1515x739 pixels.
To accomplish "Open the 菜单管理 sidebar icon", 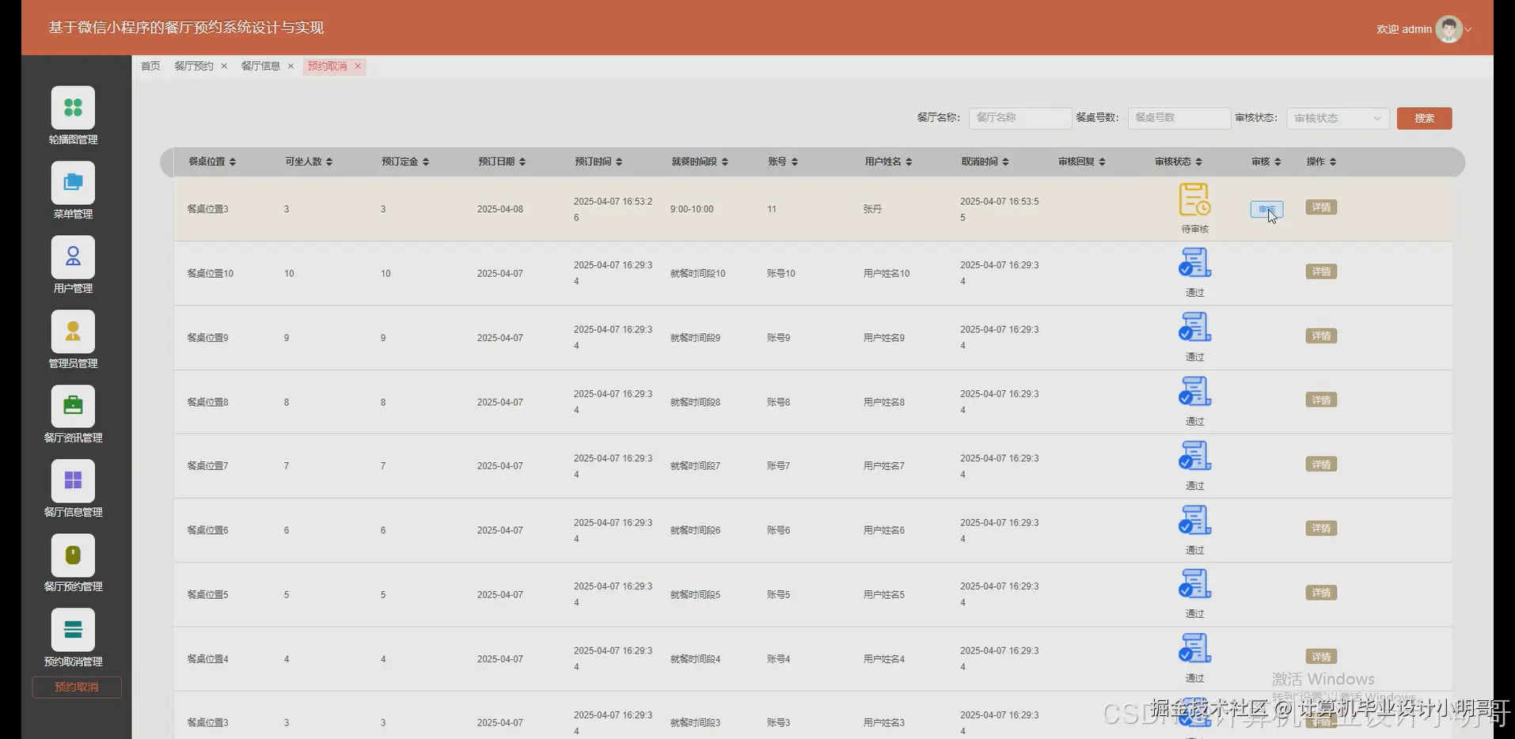I will click(73, 182).
